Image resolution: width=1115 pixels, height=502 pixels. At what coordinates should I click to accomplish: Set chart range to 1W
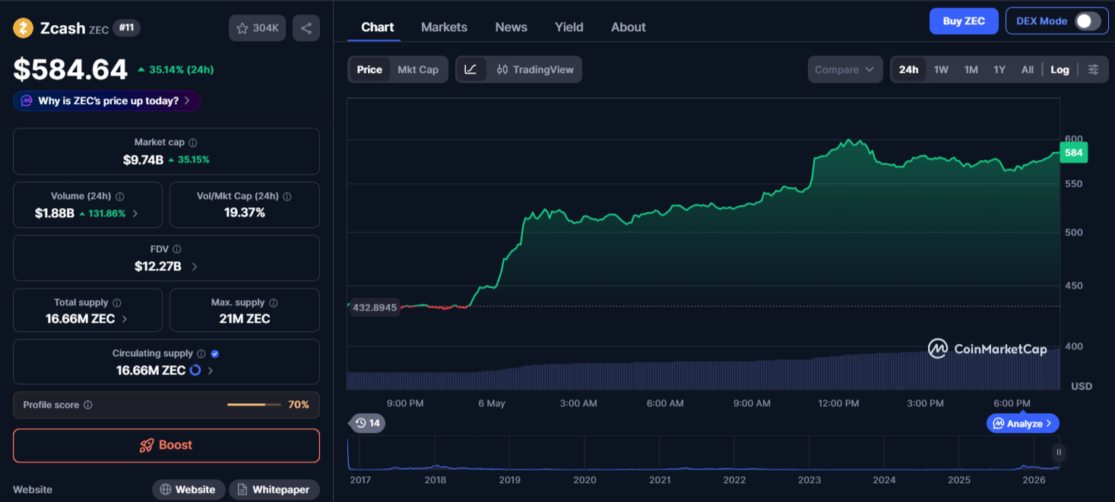(x=941, y=69)
